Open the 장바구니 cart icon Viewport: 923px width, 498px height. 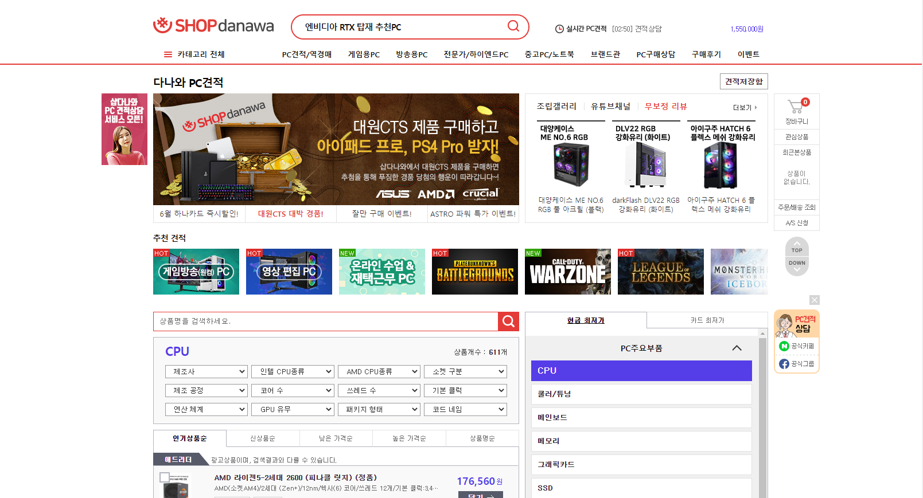tap(796, 107)
